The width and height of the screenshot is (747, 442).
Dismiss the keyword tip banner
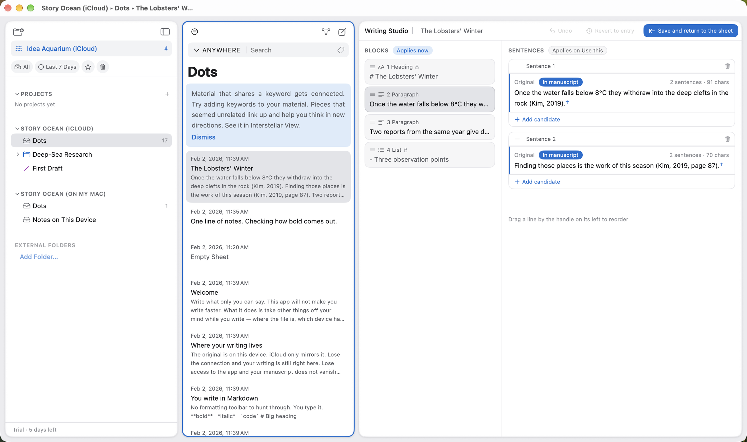point(204,137)
